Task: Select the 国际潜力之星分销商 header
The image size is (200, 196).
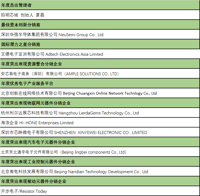Action: point(100,44)
